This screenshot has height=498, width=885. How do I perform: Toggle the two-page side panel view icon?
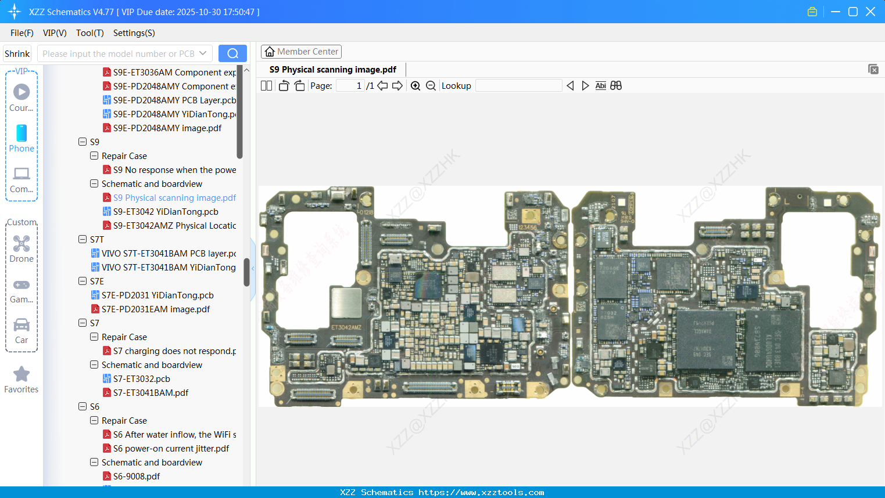pos(266,86)
